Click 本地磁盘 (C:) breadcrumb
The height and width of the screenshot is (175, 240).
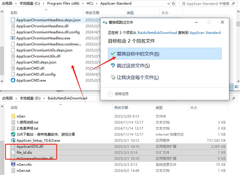[30, 3]
